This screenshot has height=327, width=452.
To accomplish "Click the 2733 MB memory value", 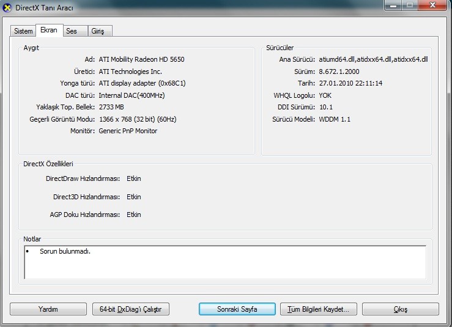I will (111, 107).
